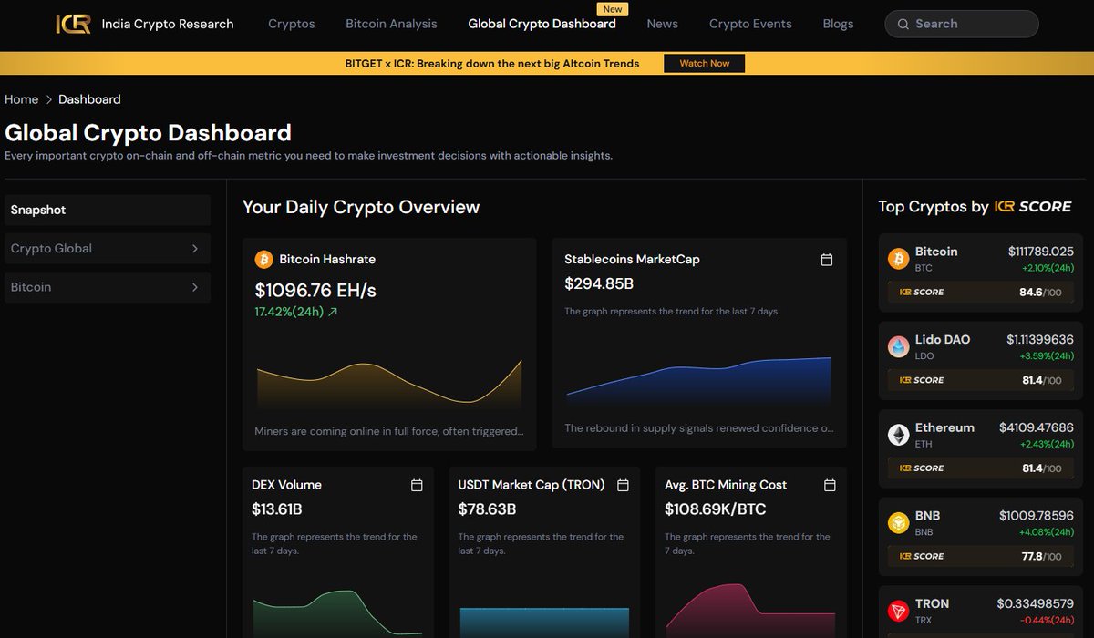
Task: Click BNB score 77.8/100
Action: click(x=1040, y=556)
